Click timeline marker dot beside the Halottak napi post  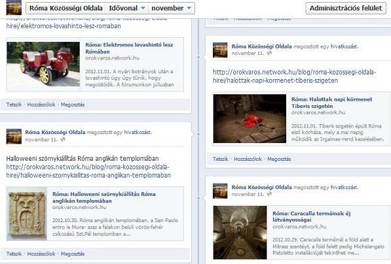click(x=198, y=57)
